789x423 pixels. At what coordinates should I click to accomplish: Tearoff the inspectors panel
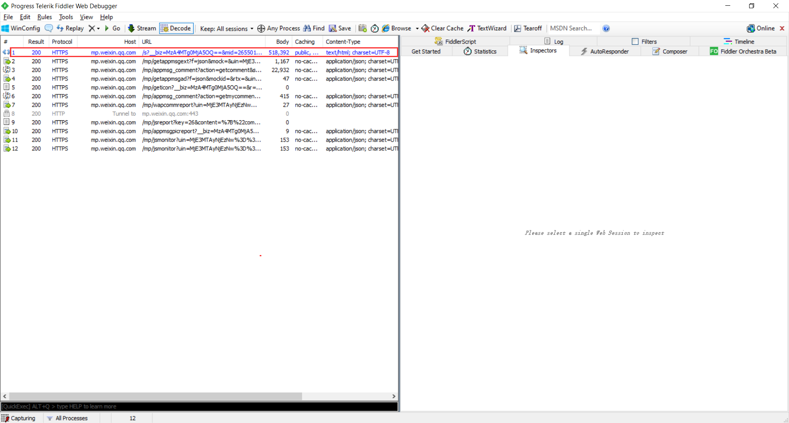coord(528,28)
